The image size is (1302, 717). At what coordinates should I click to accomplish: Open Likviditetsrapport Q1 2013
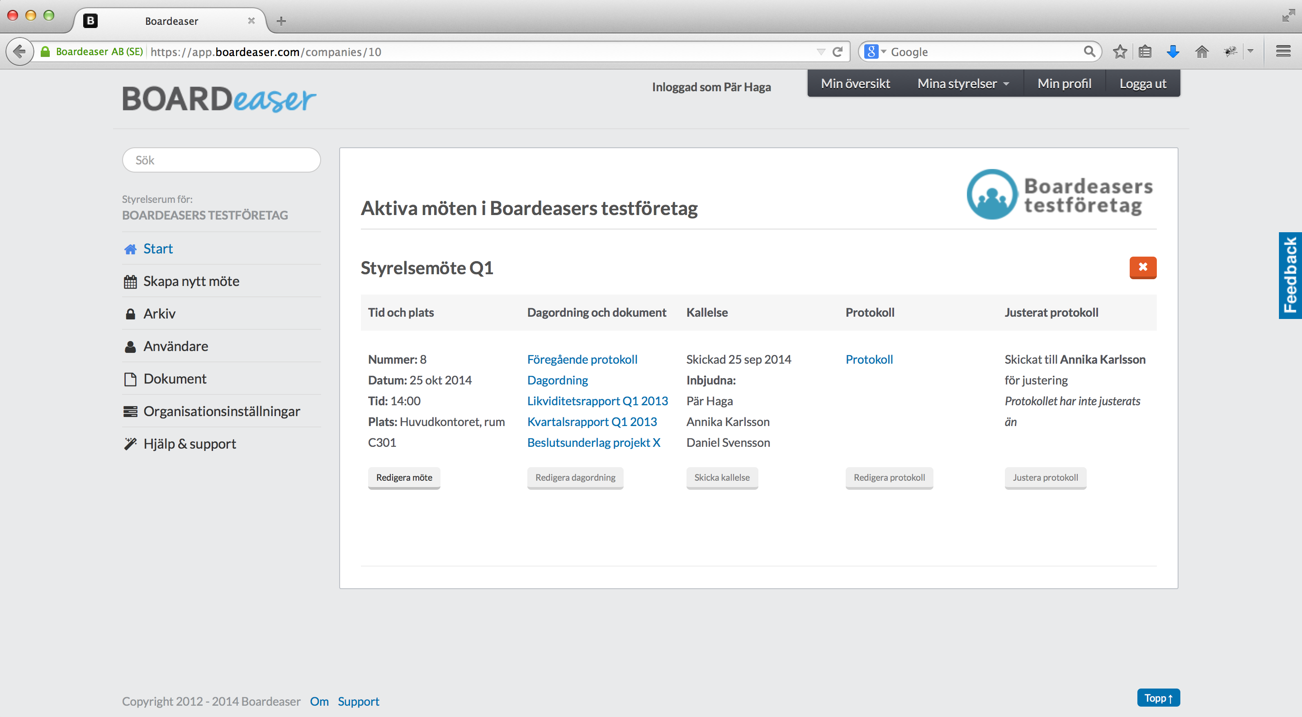point(597,401)
